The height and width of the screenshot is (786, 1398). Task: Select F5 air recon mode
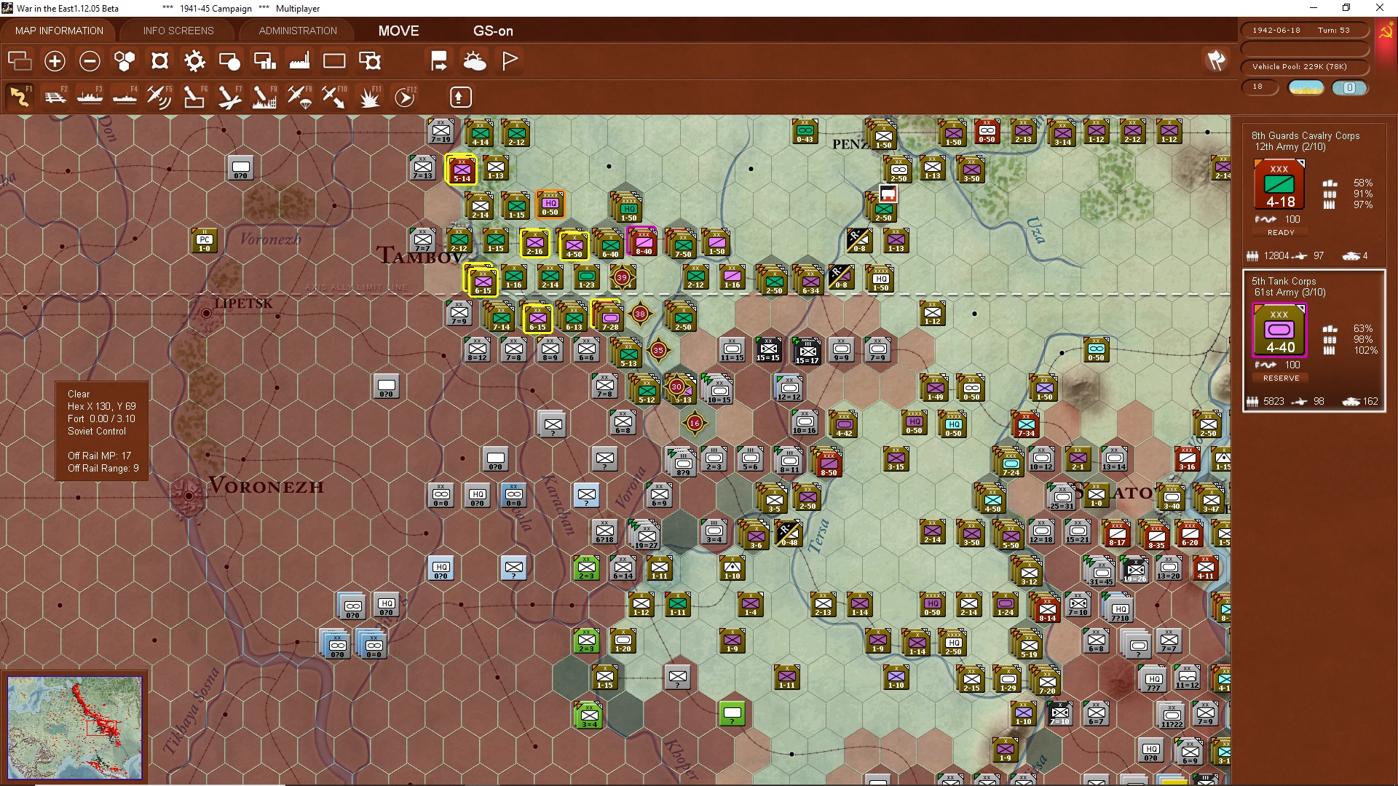159,97
